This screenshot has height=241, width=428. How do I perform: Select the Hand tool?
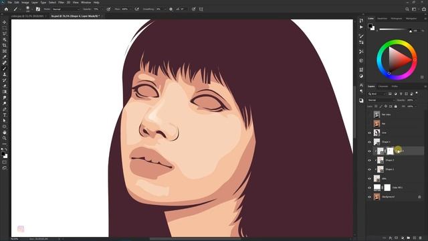5,133
